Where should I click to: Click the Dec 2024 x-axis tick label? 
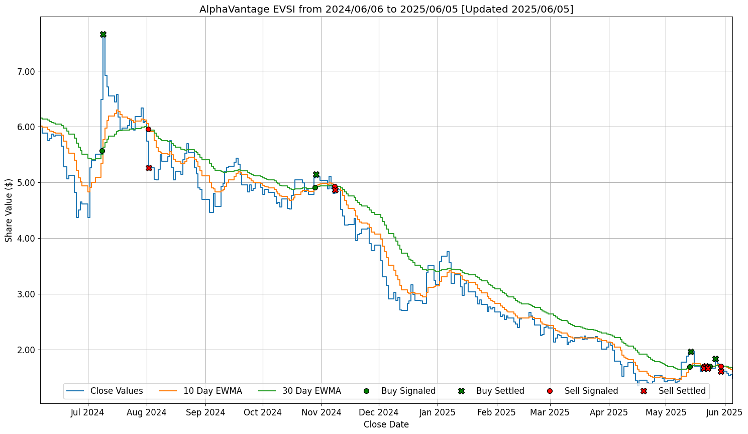pyautogui.click(x=379, y=412)
